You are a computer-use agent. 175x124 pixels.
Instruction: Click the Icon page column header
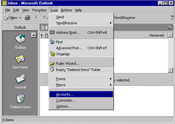pos(46,36)
